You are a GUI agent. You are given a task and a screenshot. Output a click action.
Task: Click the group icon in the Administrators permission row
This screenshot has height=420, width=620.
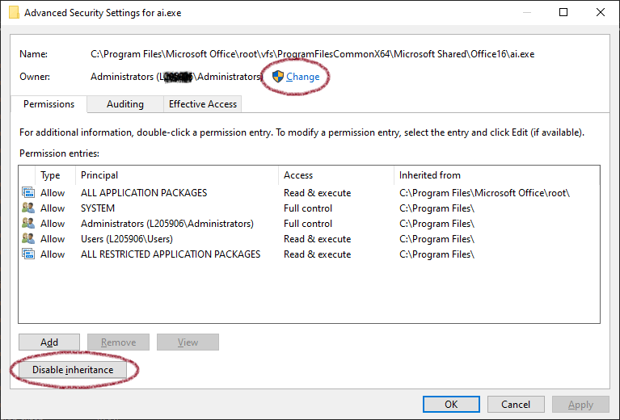pos(28,223)
